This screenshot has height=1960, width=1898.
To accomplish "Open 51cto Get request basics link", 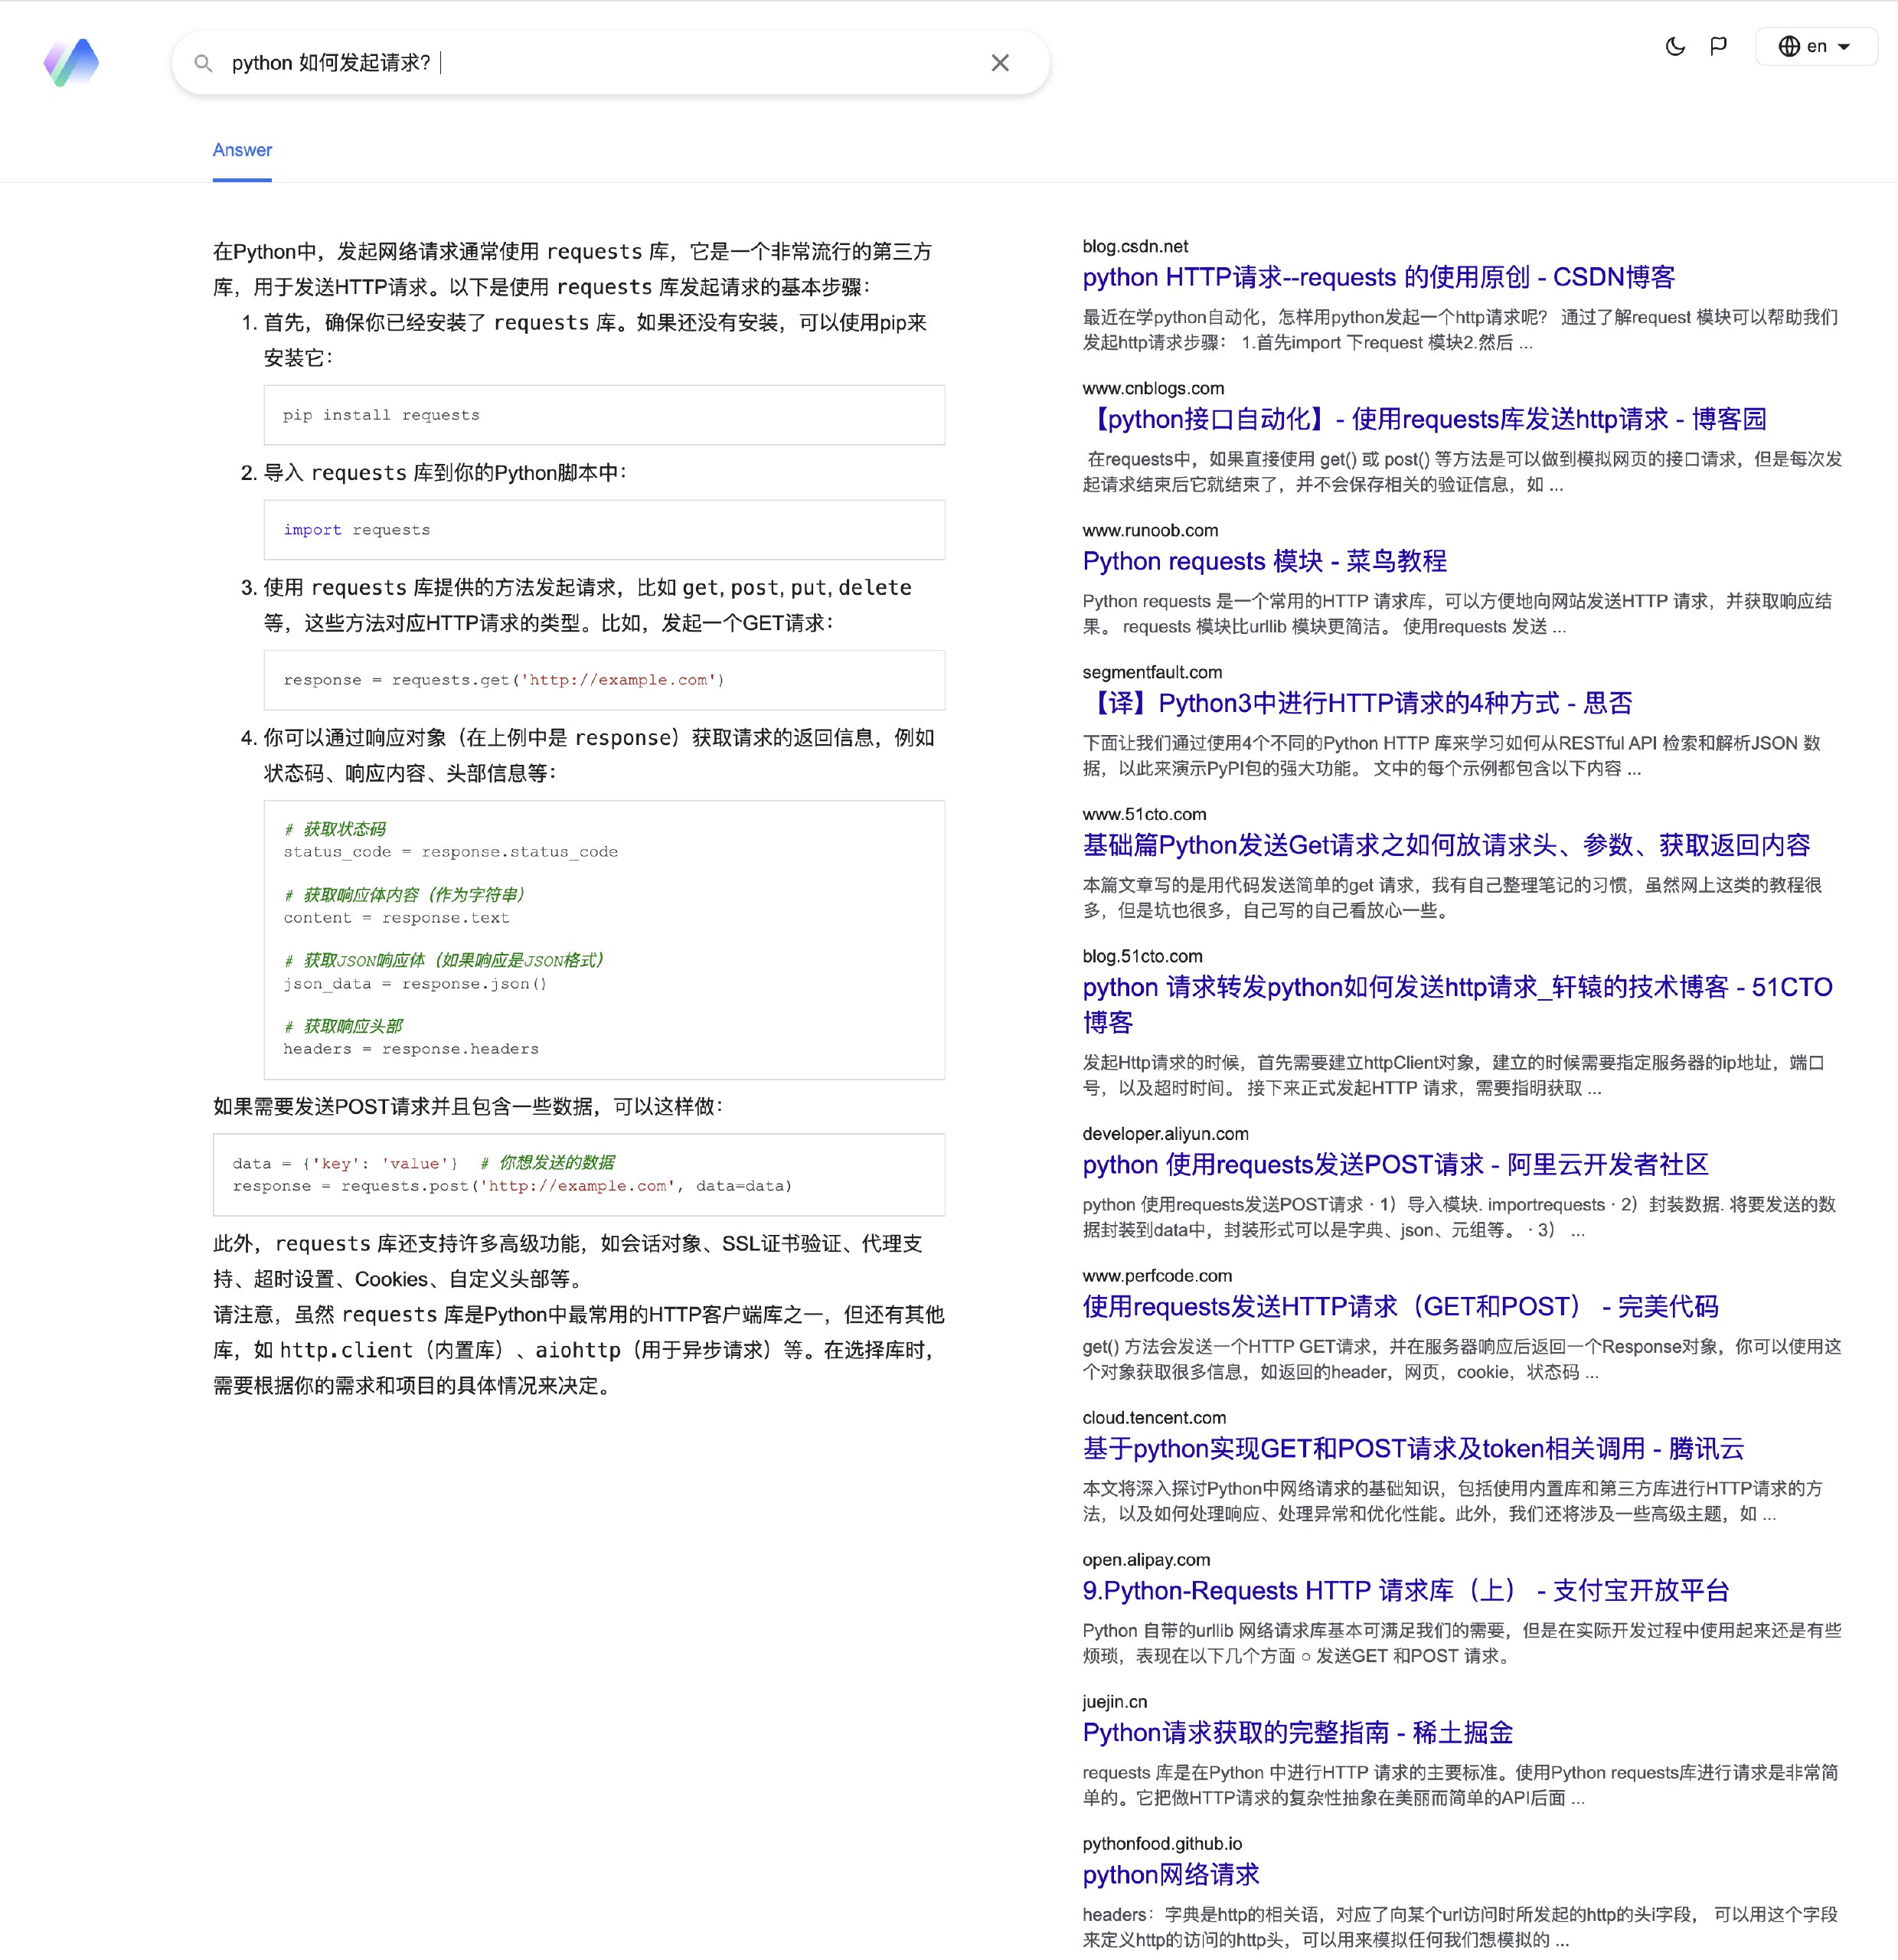I will coord(1446,845).
